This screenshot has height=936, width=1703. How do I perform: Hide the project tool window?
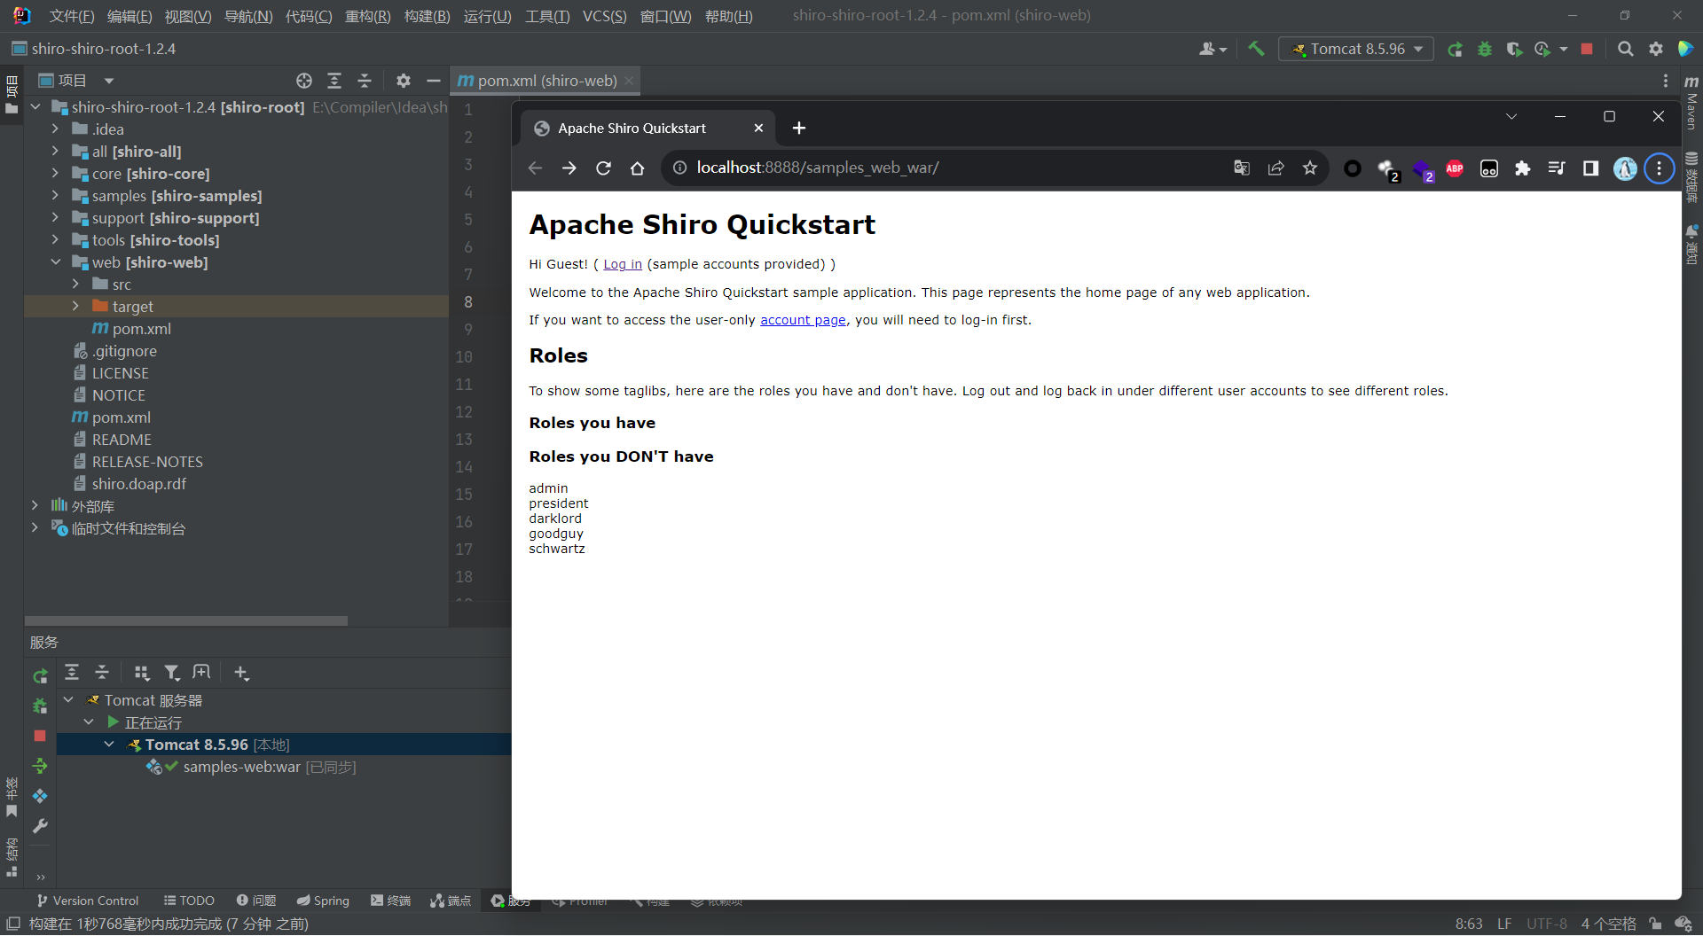click(x=434, y=81)
